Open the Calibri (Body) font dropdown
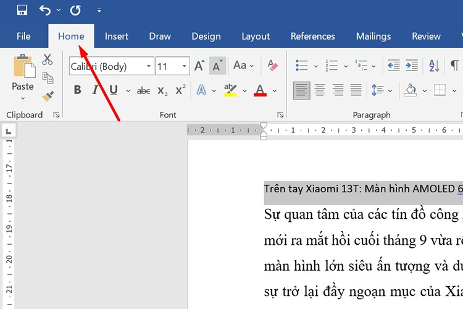 (149, 66)
